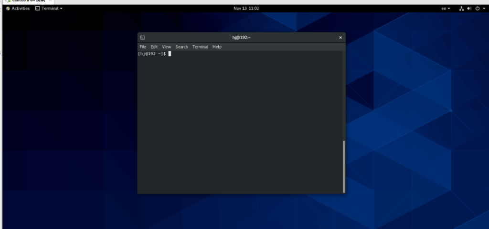The width and height of the screenshot is (489, 229).
Task: Expand the Terminal app menu in top bar
Action: [49, 9]
